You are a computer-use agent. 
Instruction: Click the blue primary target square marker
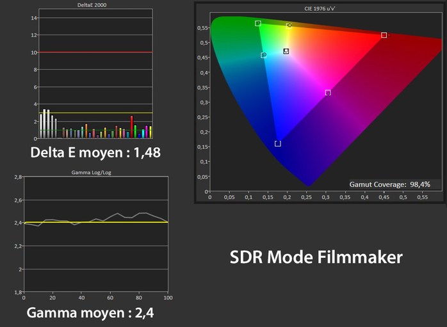277,144
